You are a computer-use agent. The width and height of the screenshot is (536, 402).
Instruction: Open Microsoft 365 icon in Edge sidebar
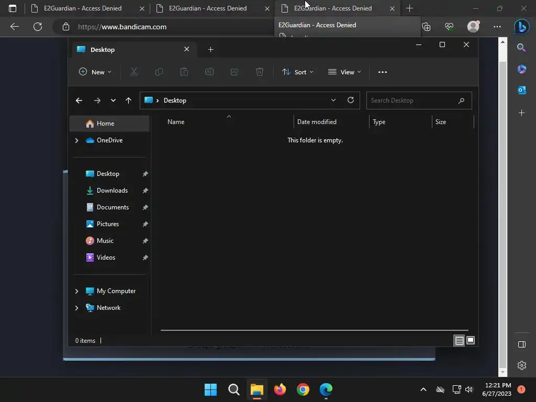pos(522,69)
